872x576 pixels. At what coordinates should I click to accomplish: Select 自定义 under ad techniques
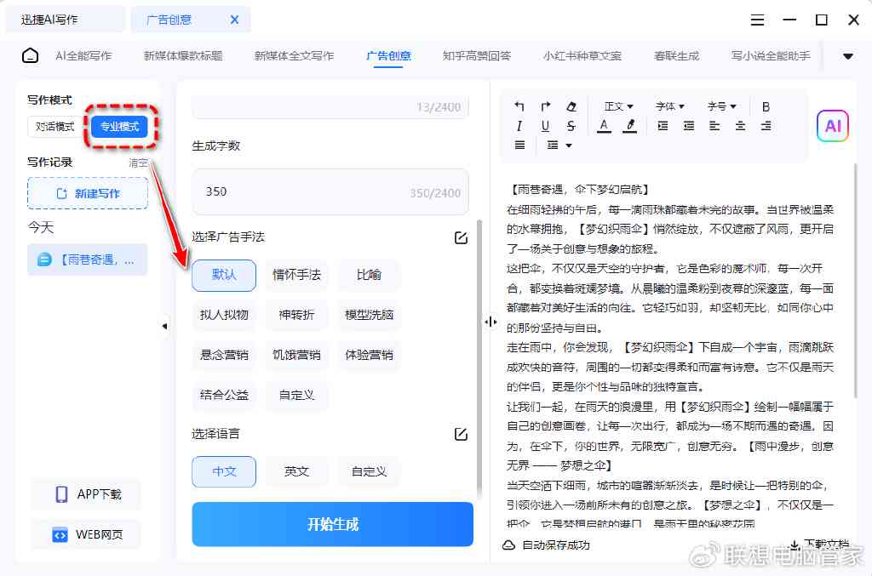tap(296, 395)
